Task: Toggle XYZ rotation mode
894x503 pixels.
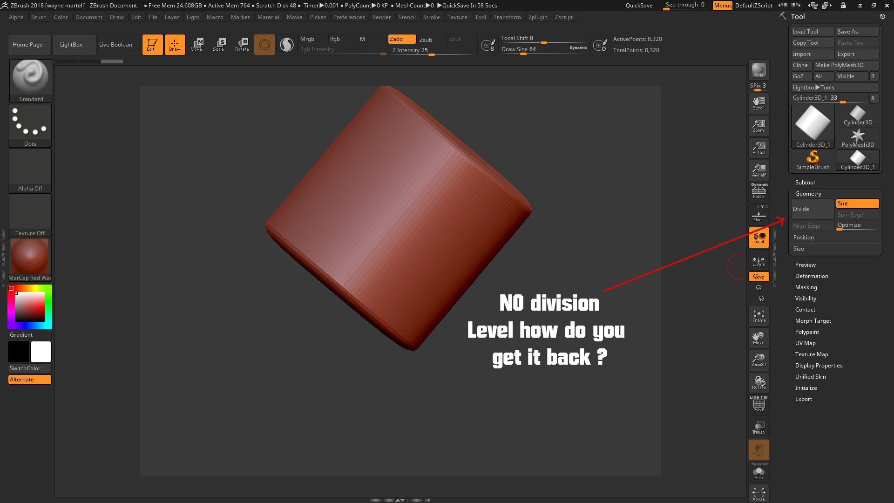Action: (x=759, y=277)
